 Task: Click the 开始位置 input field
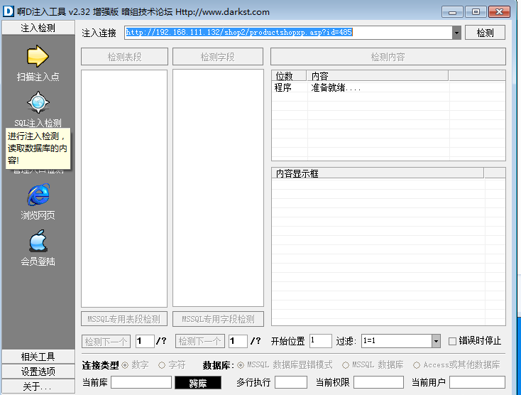[321, 341]
